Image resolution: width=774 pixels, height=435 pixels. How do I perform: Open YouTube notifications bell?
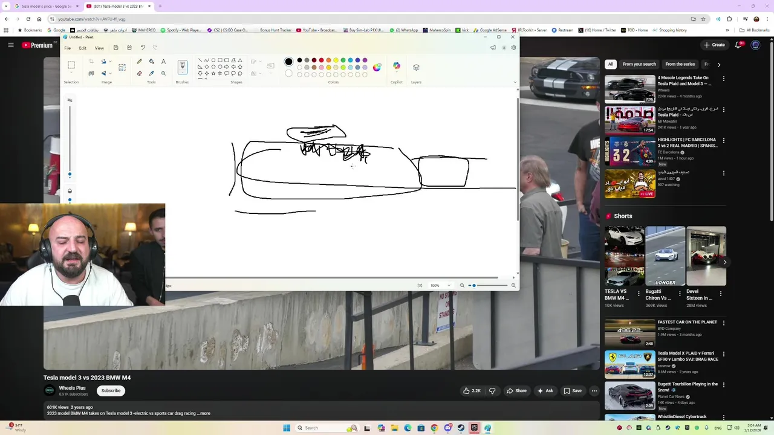click(739, 45)
